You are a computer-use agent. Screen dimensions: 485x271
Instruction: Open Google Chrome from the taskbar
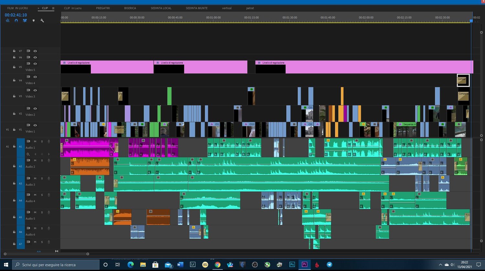pos(218,265)
